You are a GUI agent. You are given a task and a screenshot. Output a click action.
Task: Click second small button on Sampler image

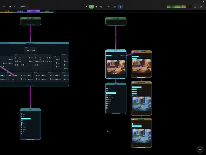(x=116, y=73)
